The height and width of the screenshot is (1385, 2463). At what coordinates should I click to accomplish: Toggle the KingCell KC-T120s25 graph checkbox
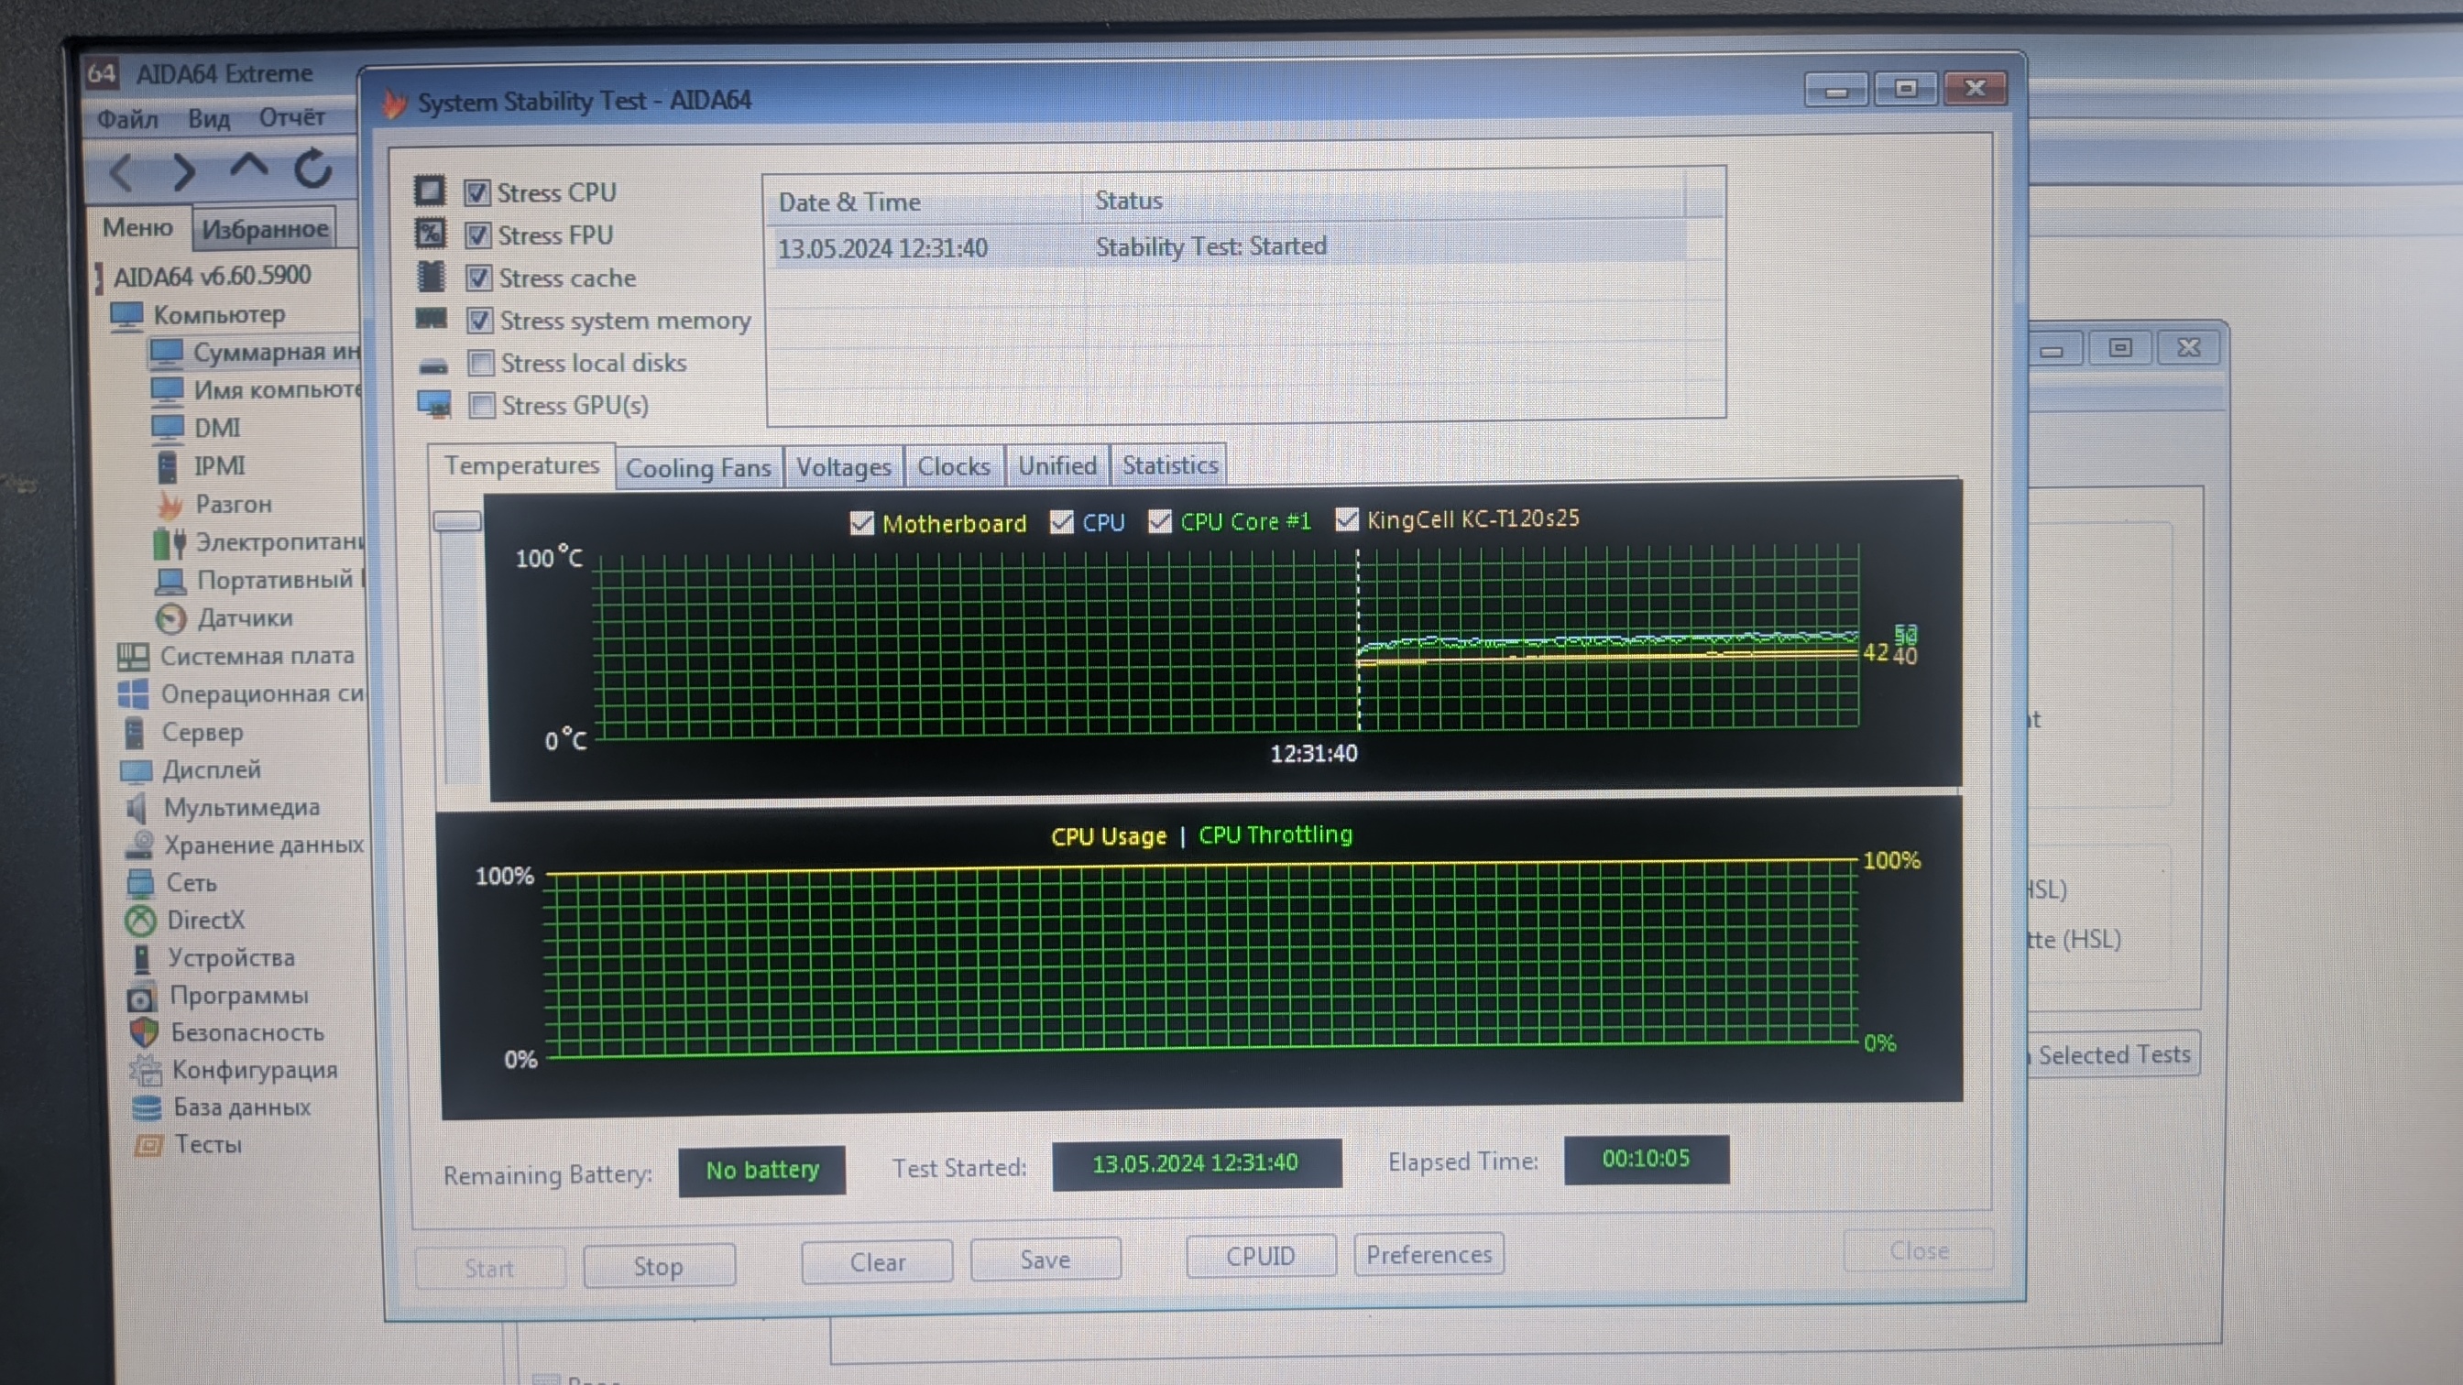click(1347, 519)
